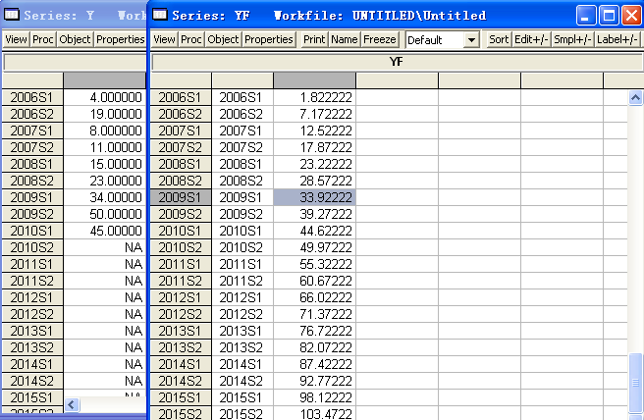644x420 pixels.
Task: Maximize the YF series window
Action: pos(609,16)
